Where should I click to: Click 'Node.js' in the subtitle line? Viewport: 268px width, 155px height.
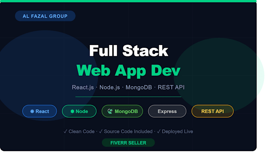(110, 88)
